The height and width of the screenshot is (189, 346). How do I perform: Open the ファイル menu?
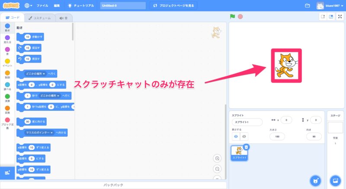(x=42, y=6)
